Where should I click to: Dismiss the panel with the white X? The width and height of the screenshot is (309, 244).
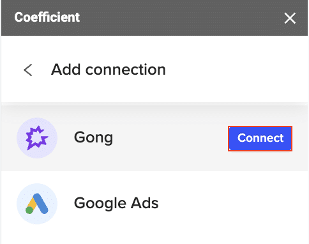pos(290,19)
